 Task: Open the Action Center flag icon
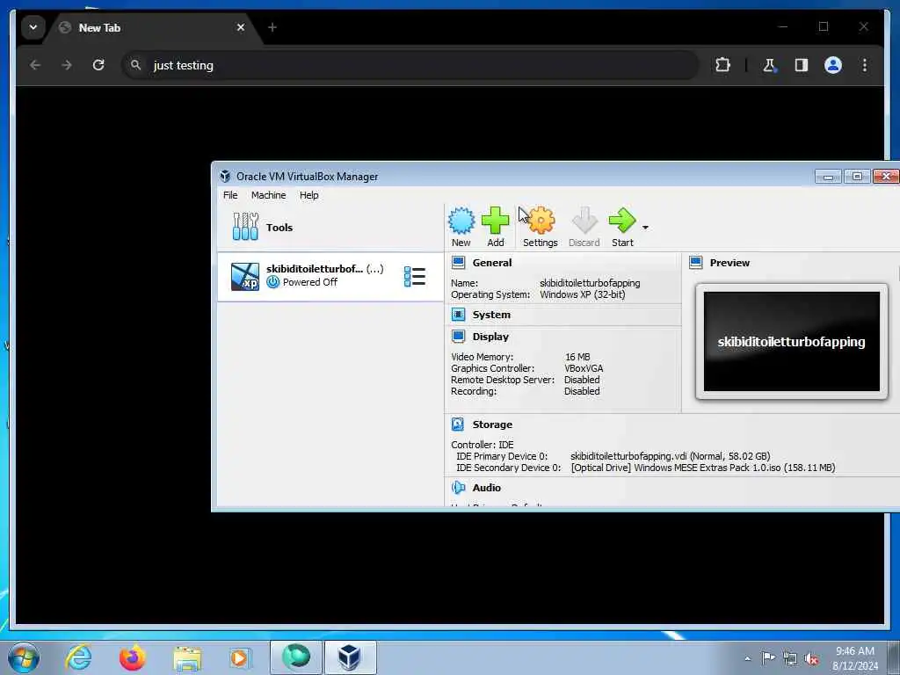pos(768,657)
